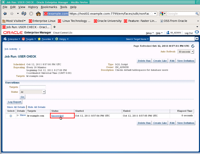Show more bookmarks with the chevron
The width and height of the screenshot is (200, 154).
pos(198,21)
